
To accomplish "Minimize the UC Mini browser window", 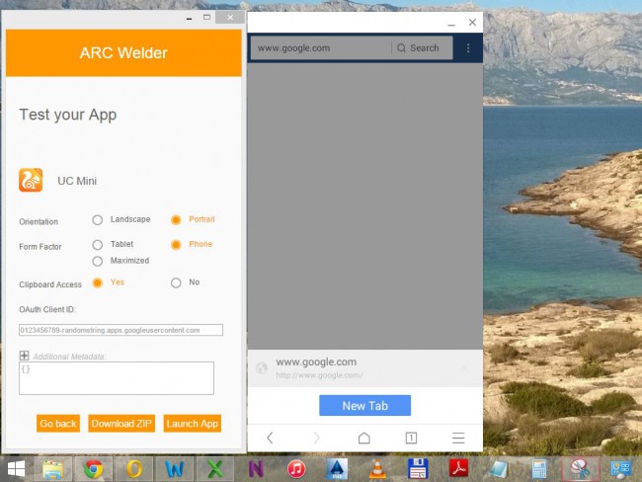I will click(451, 24).
